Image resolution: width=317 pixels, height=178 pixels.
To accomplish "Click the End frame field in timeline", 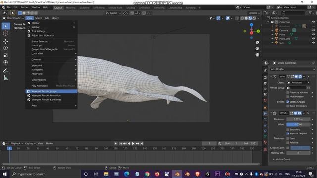I will point(249,143).
